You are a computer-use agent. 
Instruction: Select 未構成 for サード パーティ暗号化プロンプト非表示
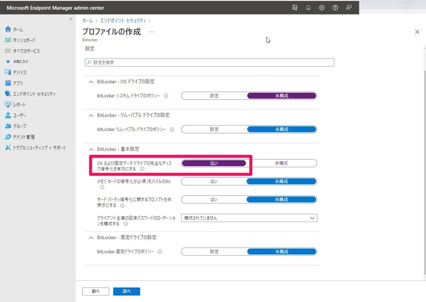point(282,200)
